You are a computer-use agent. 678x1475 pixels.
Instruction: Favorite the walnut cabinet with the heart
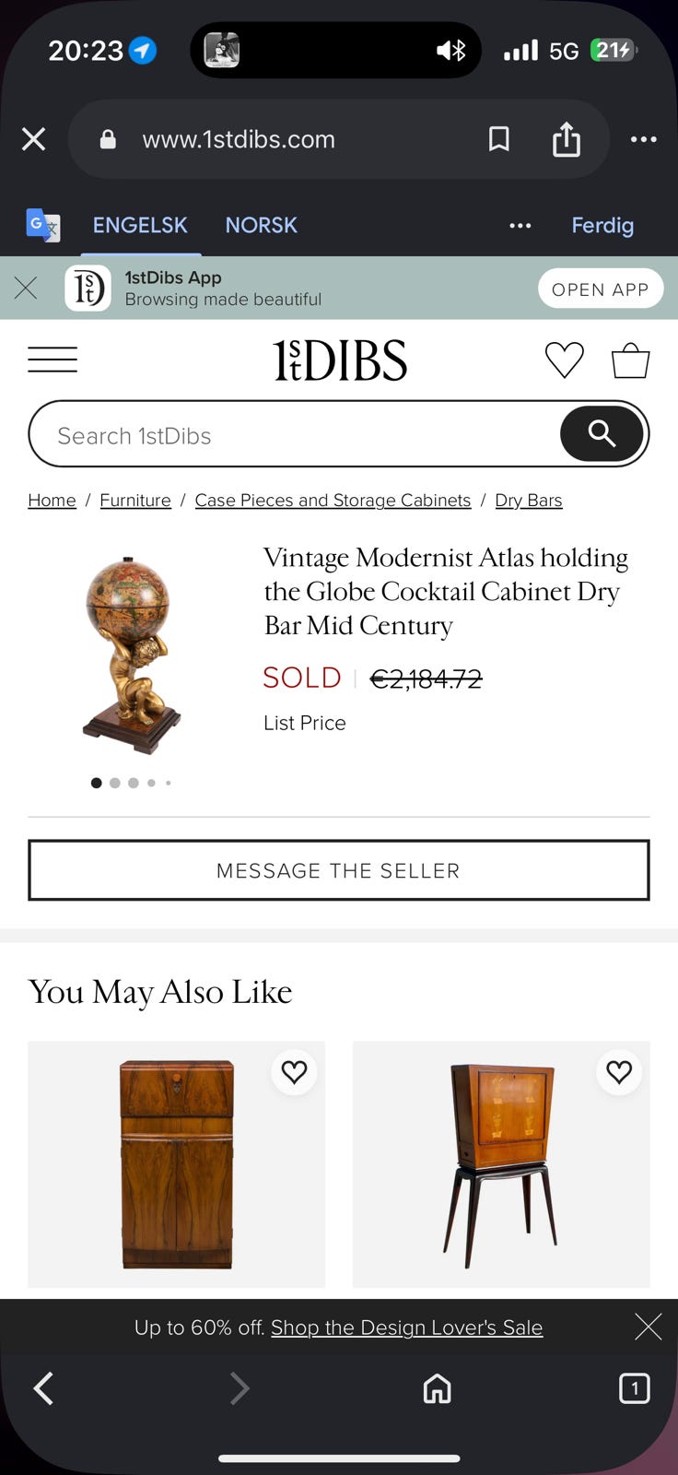[294, 1072]
